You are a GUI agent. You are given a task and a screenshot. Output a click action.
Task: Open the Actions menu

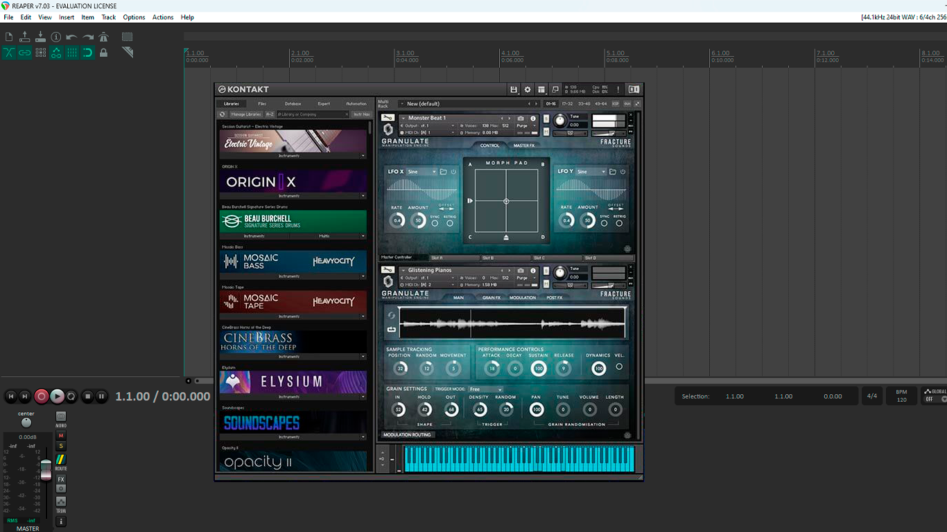click(163, 17)
